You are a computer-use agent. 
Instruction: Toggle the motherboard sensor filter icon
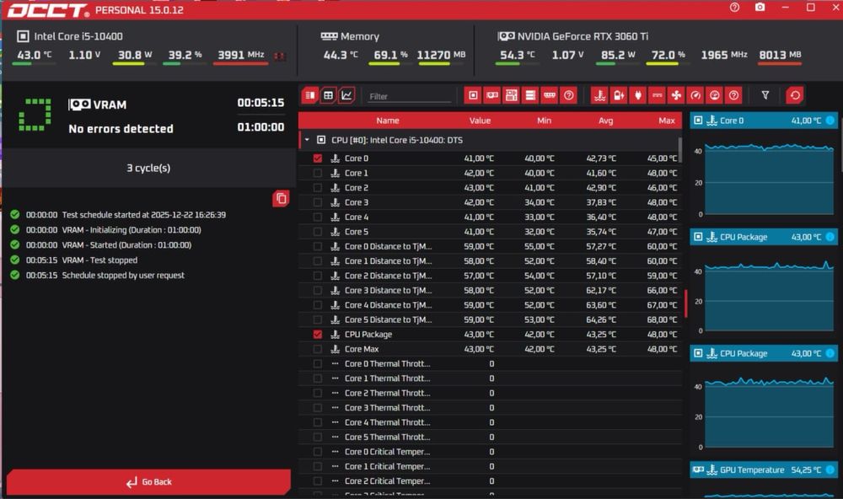[512, 96]
